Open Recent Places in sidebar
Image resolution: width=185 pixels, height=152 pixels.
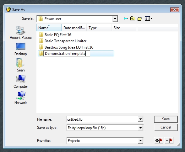(21, 33)
